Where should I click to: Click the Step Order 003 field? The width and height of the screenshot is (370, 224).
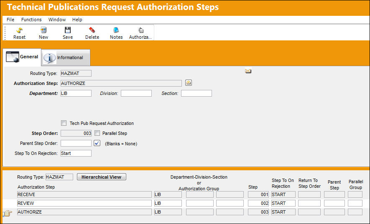76,133
